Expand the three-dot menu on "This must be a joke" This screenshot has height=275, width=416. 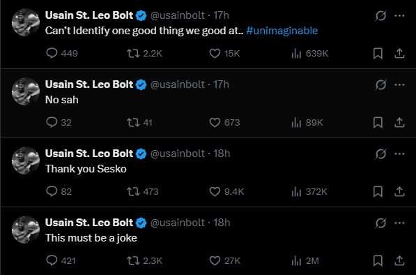(399, 223)
